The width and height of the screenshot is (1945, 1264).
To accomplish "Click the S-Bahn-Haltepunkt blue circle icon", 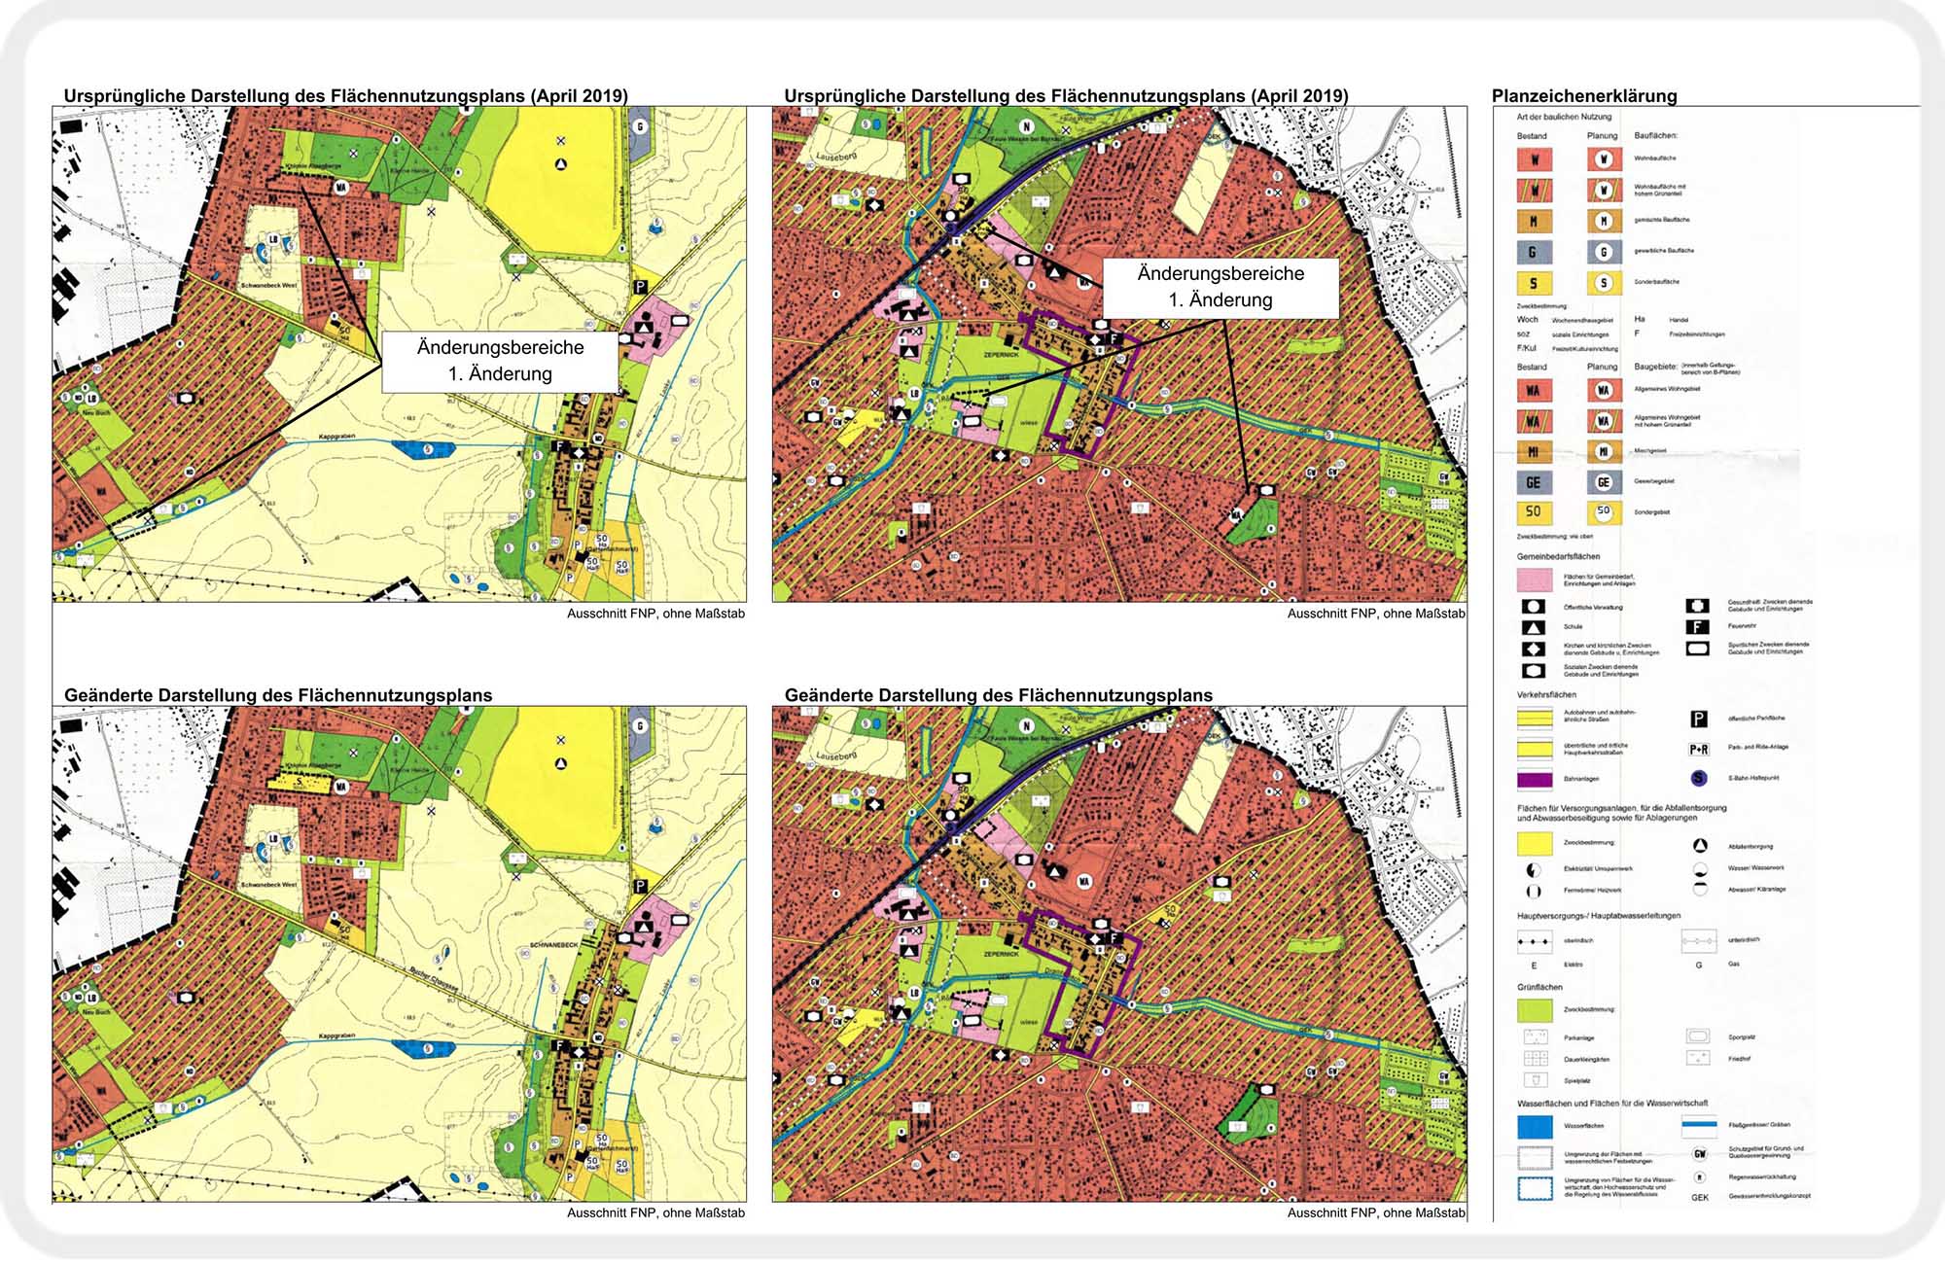I will pos(1698,778).
